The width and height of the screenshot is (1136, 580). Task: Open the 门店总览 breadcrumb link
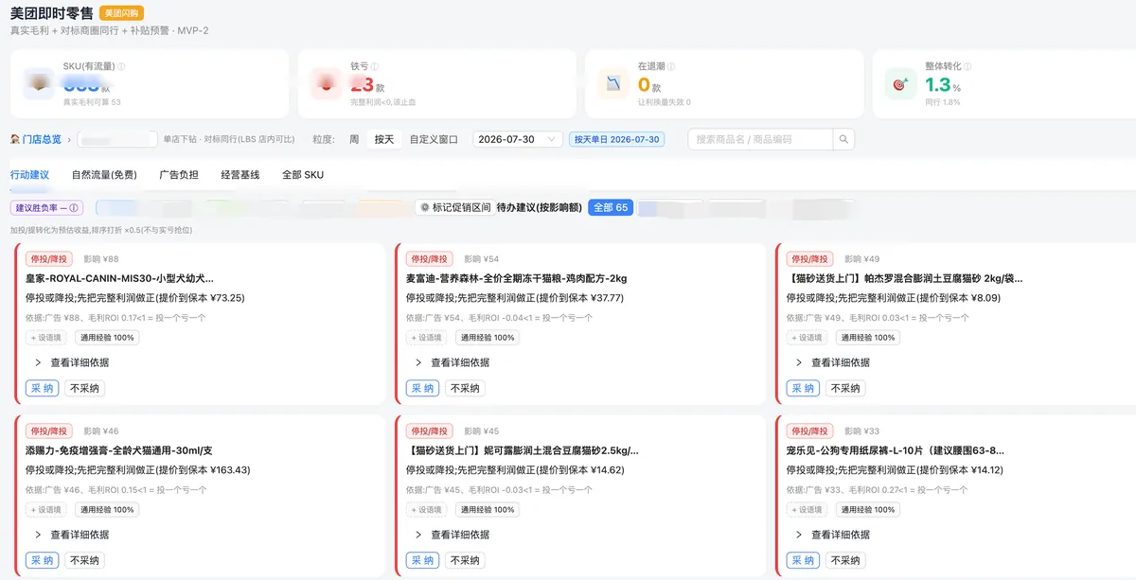coord(42,139)
